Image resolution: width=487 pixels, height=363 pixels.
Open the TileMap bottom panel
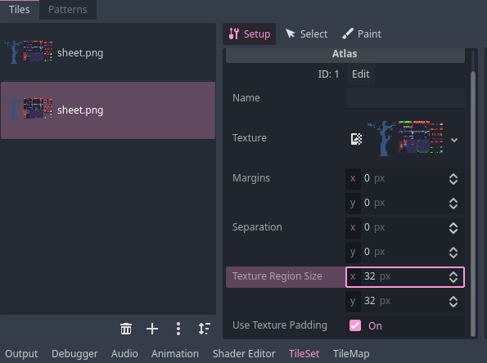pyautogui.click(x=351, y=354)
